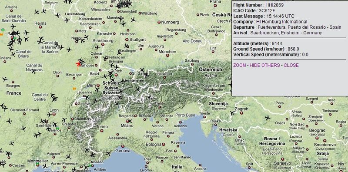Screen dimensions: 348x172
Task: Click the München city marker
Action: point(167,56)
